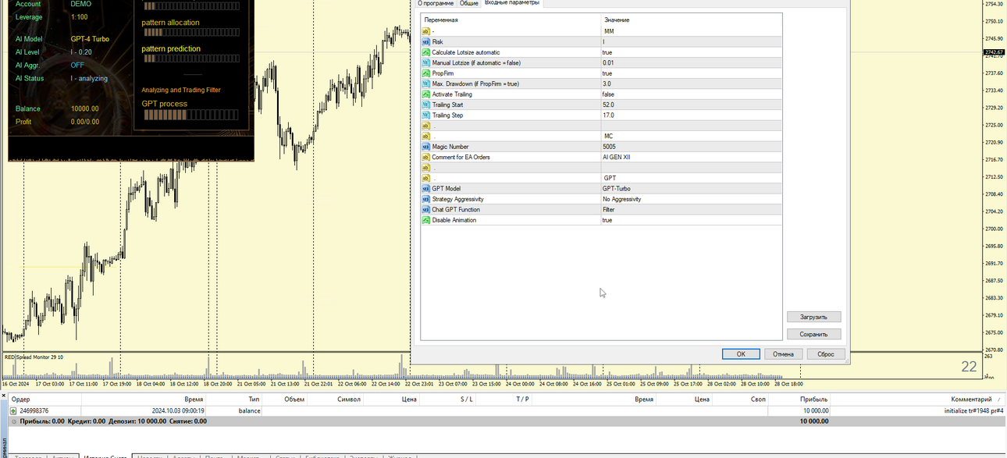Click the current price label 2742.67

pyautogui.click(x=993, y=52)
